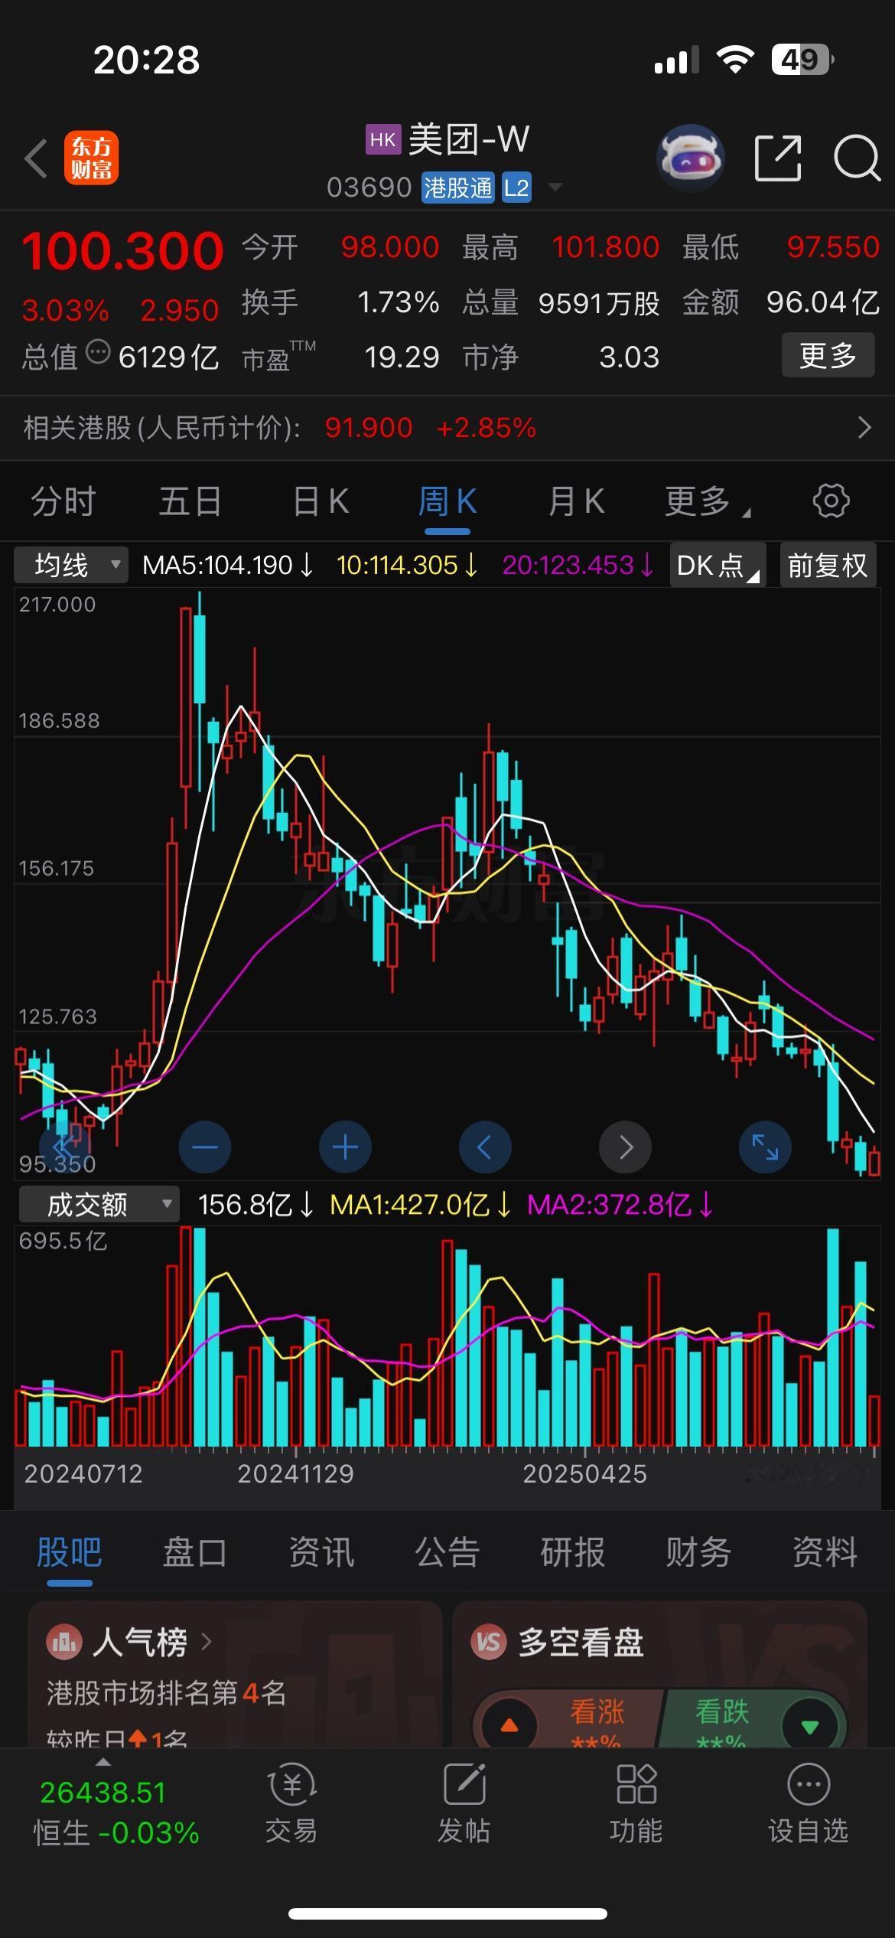
Task: Move chart right with grey arrow
Action: click(625, 1147)
